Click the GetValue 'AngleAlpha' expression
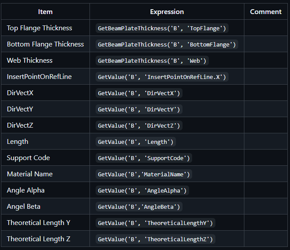The width and height of the screenshot is (290, 250). [143, 191]
